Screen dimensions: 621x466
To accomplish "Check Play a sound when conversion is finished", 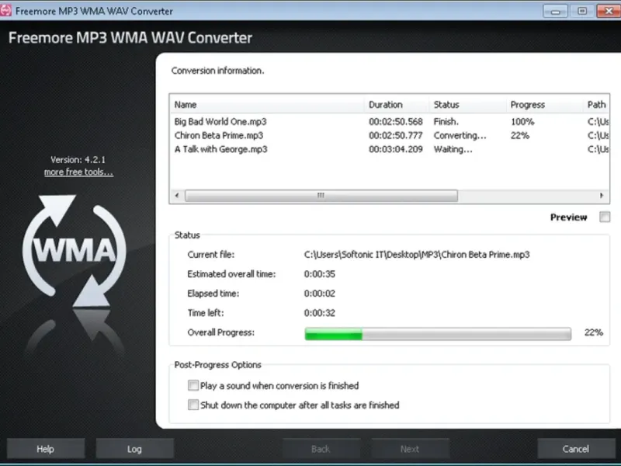I will coord(193,385).
